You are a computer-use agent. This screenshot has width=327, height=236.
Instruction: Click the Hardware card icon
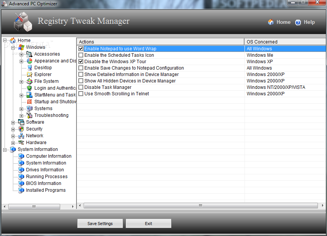point(21,142)
